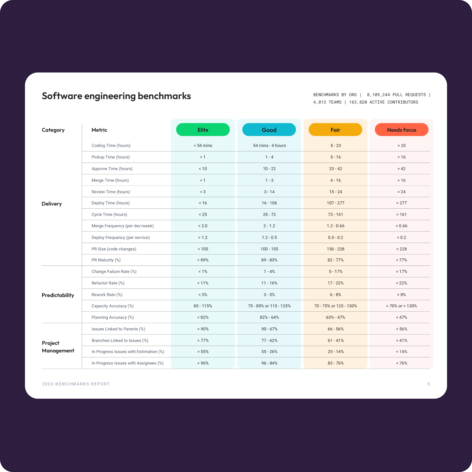Click the 2026 Benchmarks Report footer text
The width and height of the screenshot is (472, 472).
click(x=76, y=384)
